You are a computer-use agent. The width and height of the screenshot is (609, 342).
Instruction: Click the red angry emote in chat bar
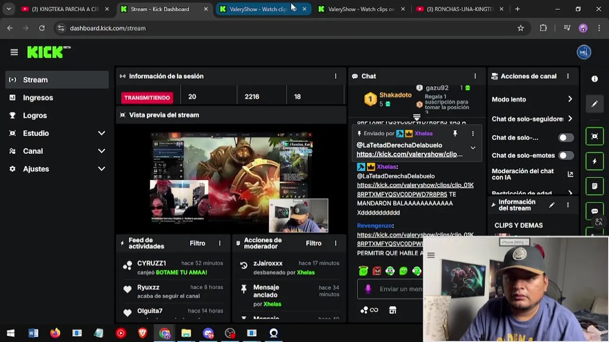point(377,271)
